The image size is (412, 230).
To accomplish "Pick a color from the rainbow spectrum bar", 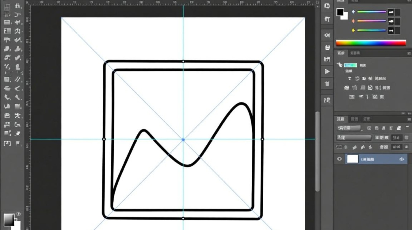I will (x=371, y=43).
